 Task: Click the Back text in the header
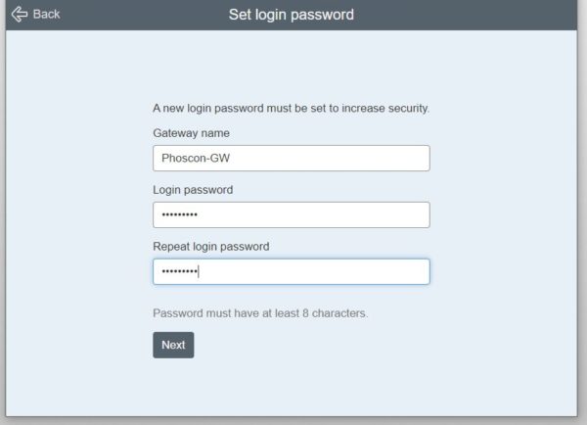(x=46, y=15)
